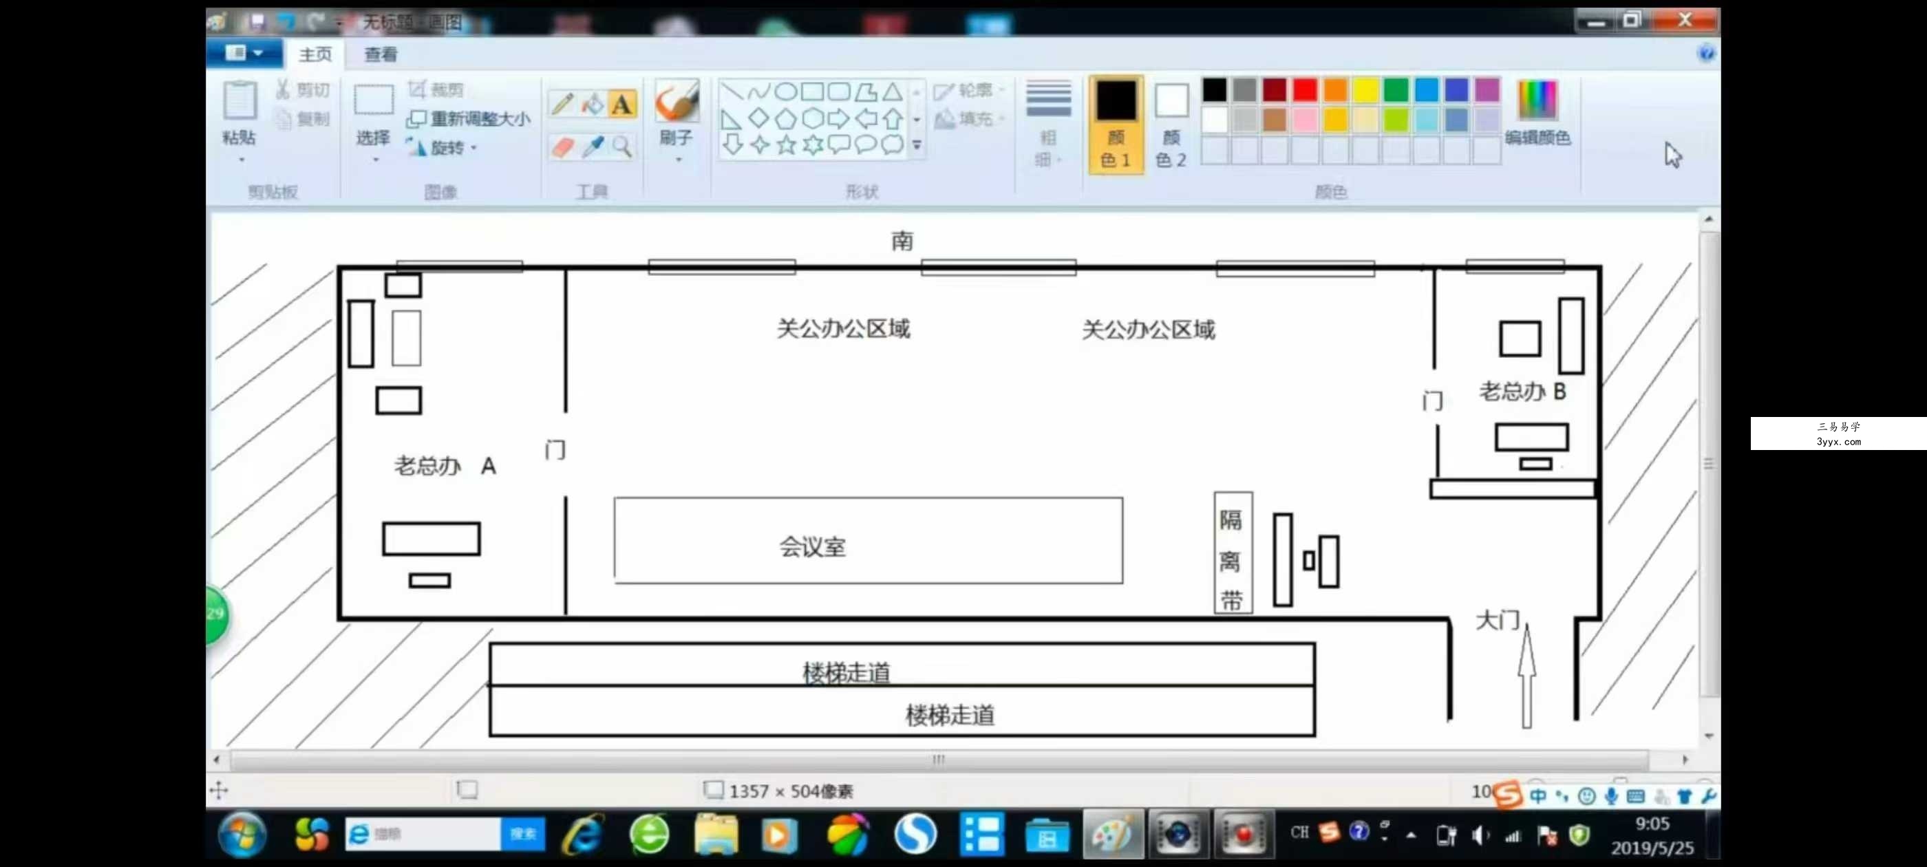1927x867 pixels.
Task: Click the Redo icon in quick access toolbar
Action: coord(317,22)
